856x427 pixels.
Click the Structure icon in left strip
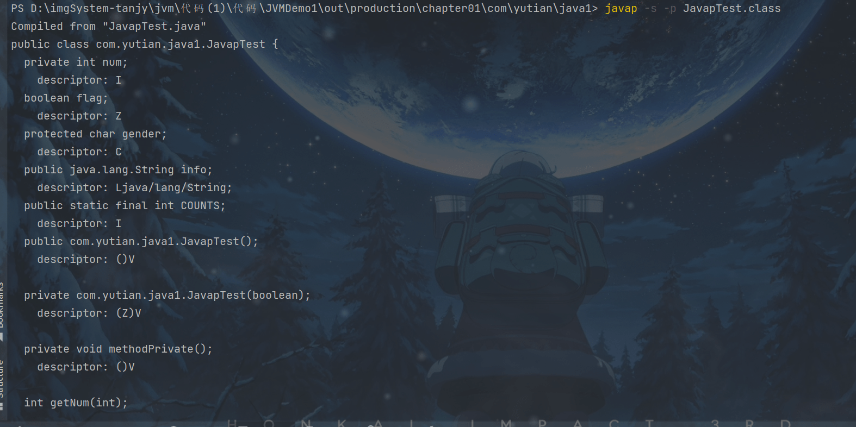pyautogui.click(x=2, y=406)
